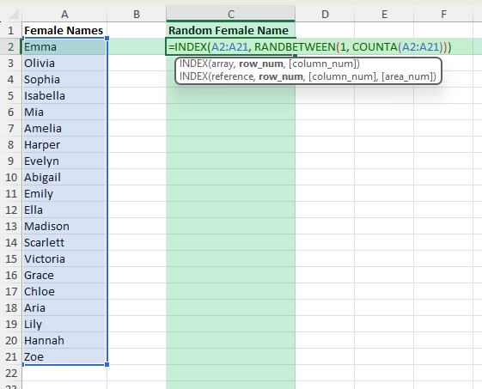Click the Female Names header cell
This screenshot has width=482, height=389.
[x=64, y=30]
